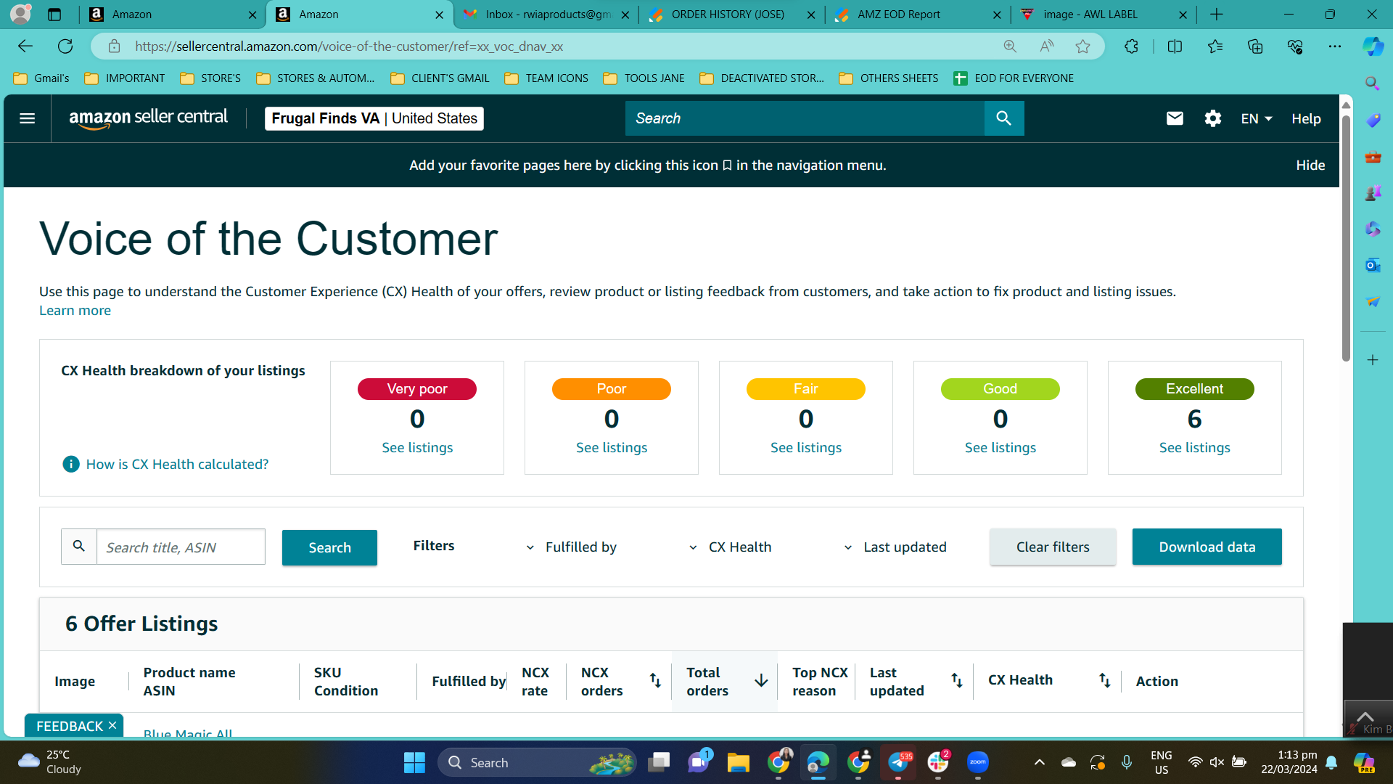Open Zoom from the taskbar
Viewport: 1393px width, 784px height.
978,762
